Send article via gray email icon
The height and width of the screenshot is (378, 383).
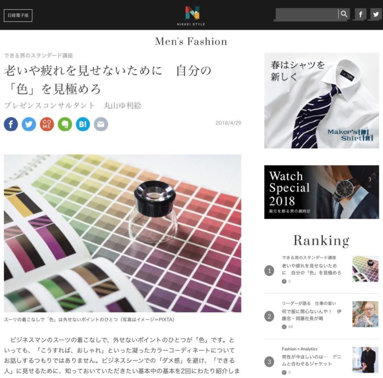(101, 124)
